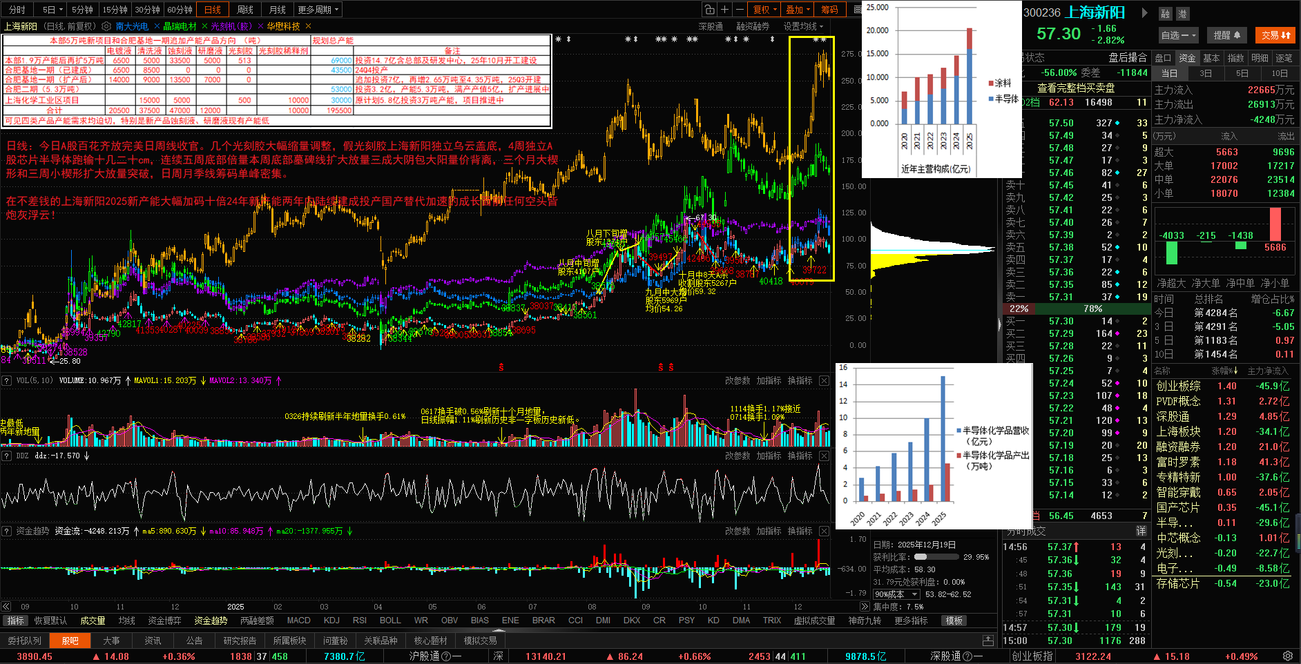The height and width of the screenshot is (664, 1301).
Task: Click the 创业板综 sector row
Action: point(1223,387)
